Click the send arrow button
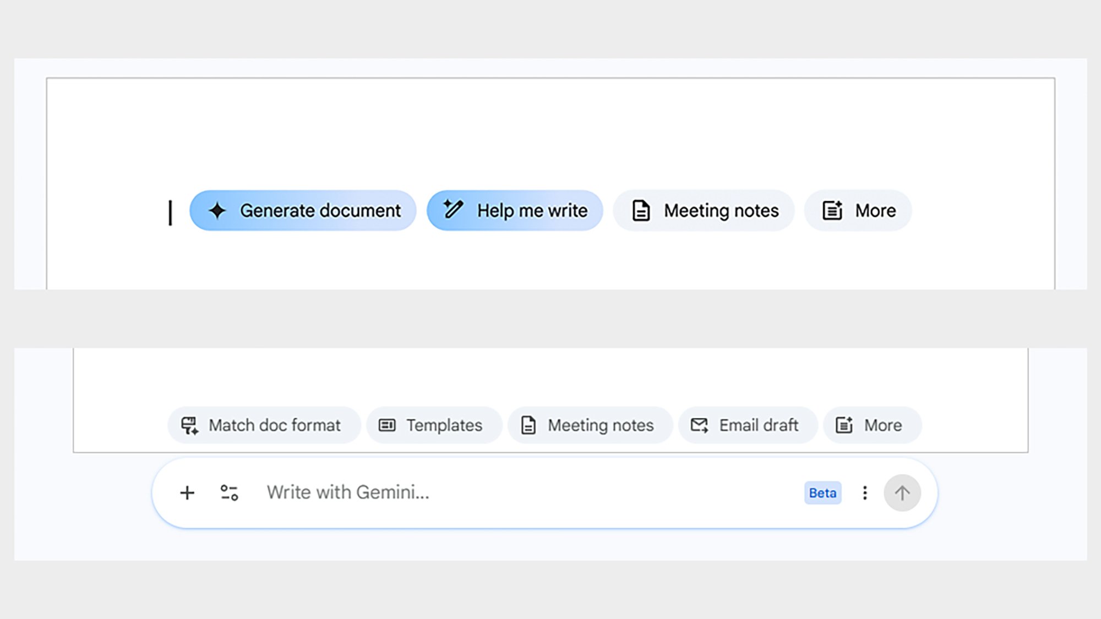Screen dimensions: 1101x619 [x=902, y=492]
